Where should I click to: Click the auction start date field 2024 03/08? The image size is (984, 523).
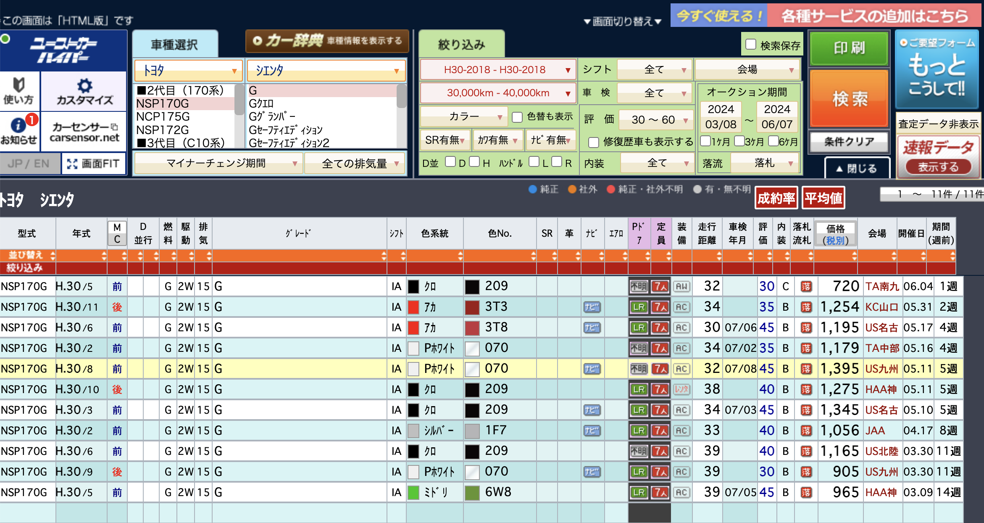coord(721,116)
